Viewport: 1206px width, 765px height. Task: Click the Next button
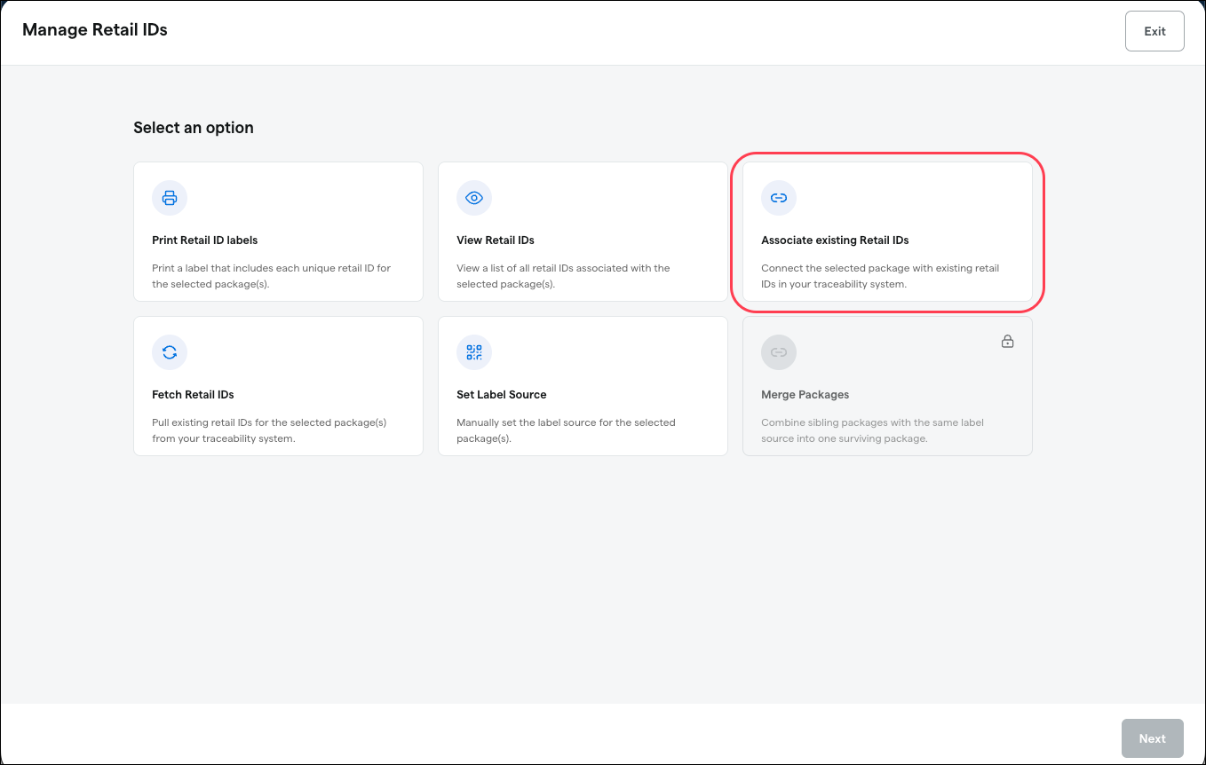click(x=1153, y=738)
